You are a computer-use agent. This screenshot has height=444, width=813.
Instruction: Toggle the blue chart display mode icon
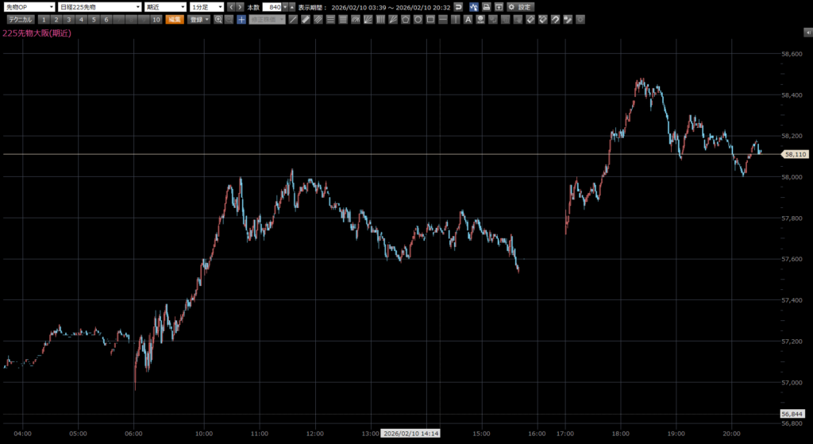[473, 6]
